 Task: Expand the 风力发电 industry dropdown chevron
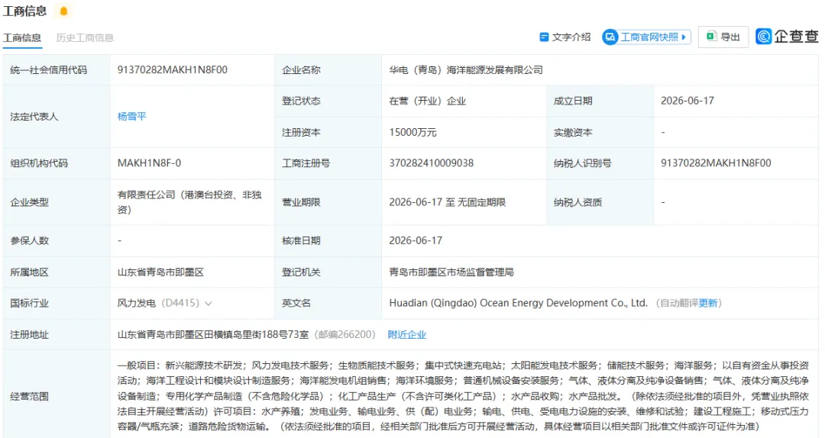coord(209,304)
